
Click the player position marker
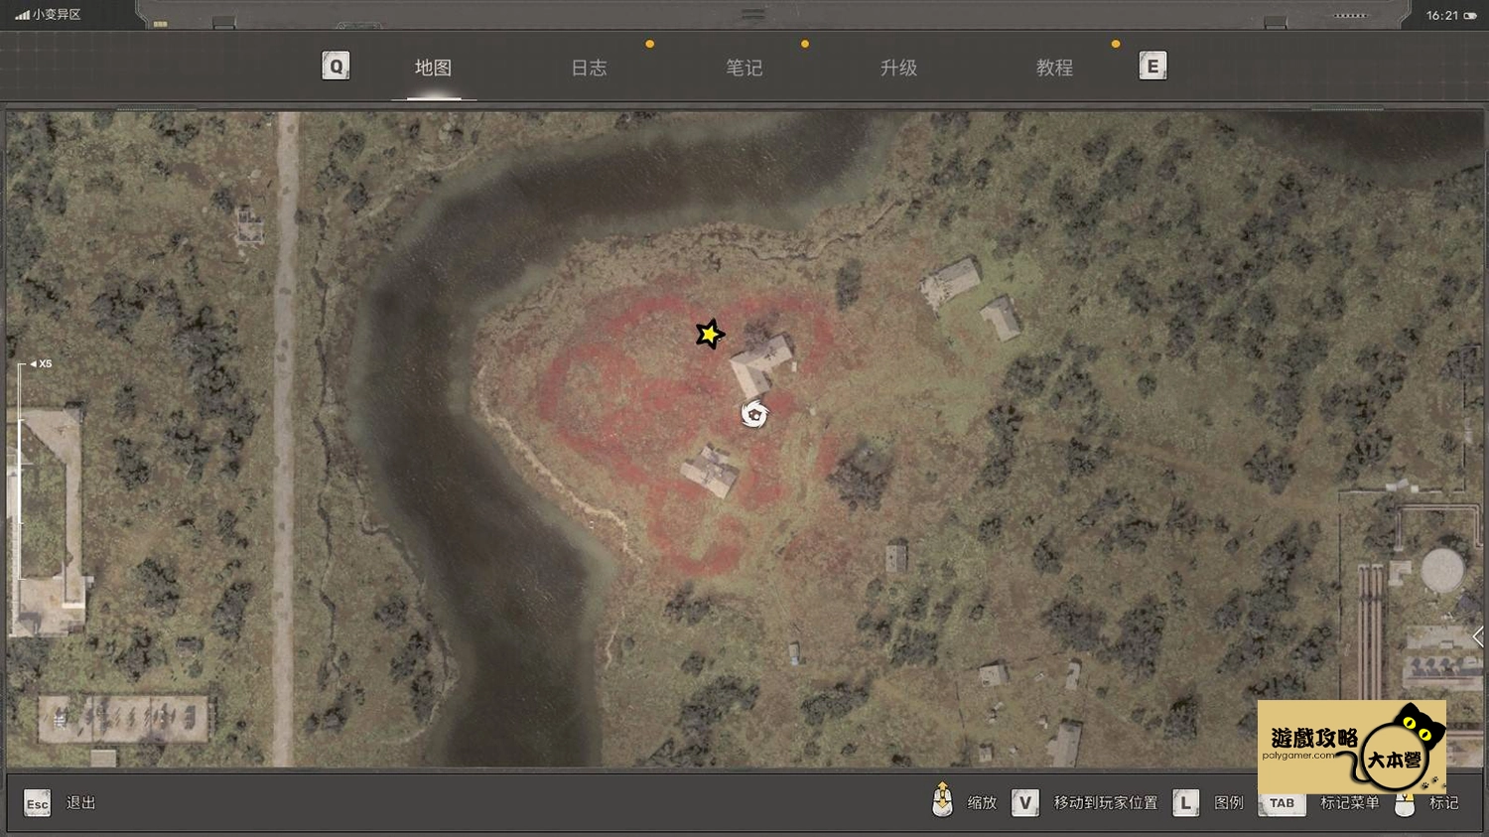754,414
